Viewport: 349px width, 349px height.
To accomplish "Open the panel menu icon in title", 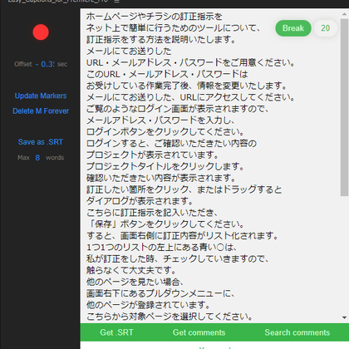I will (116, 1).
